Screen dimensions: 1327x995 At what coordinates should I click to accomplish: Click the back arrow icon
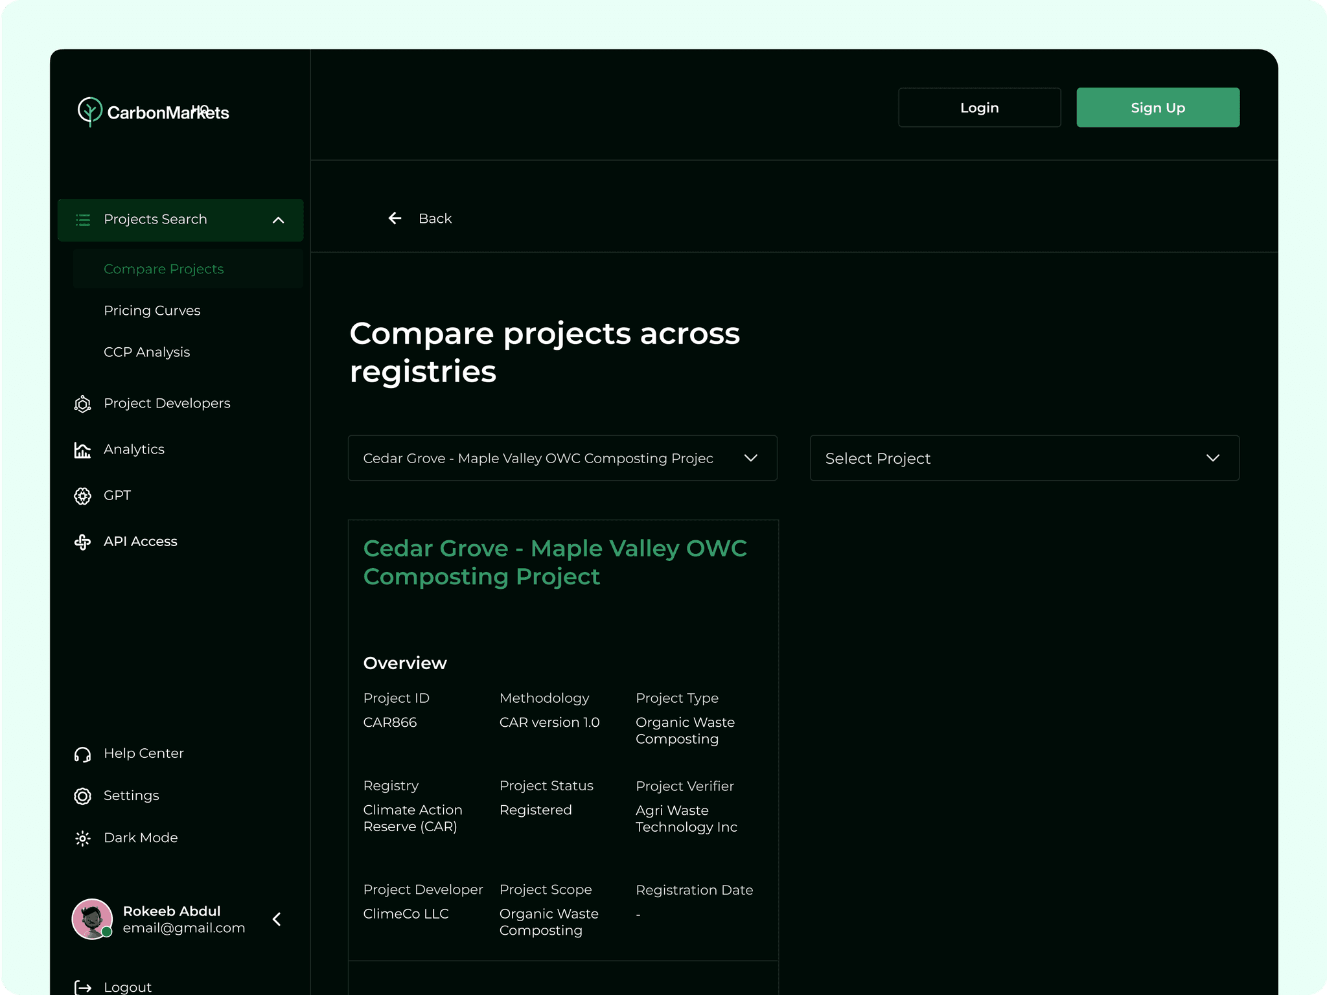395,218
